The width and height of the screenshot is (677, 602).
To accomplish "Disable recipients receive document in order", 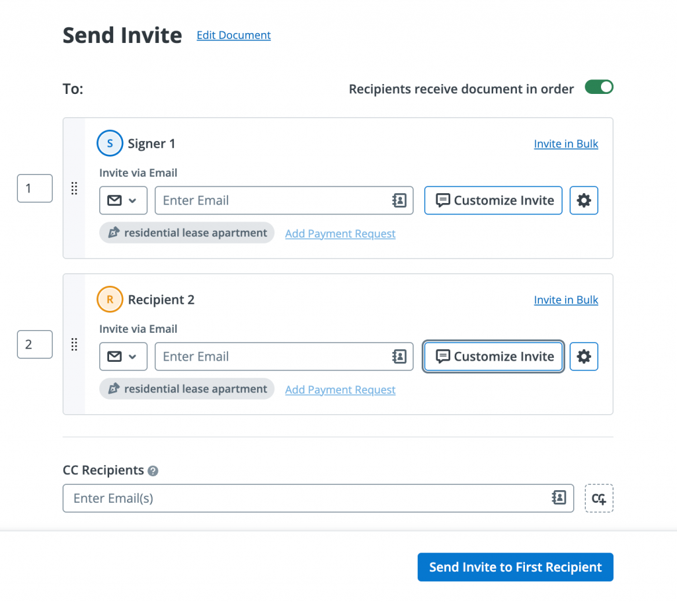I will tap(598, 87).
